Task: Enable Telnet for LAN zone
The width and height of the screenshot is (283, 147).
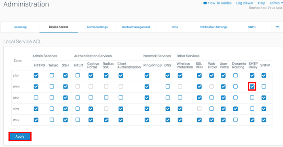Action: tap(52, 75)
